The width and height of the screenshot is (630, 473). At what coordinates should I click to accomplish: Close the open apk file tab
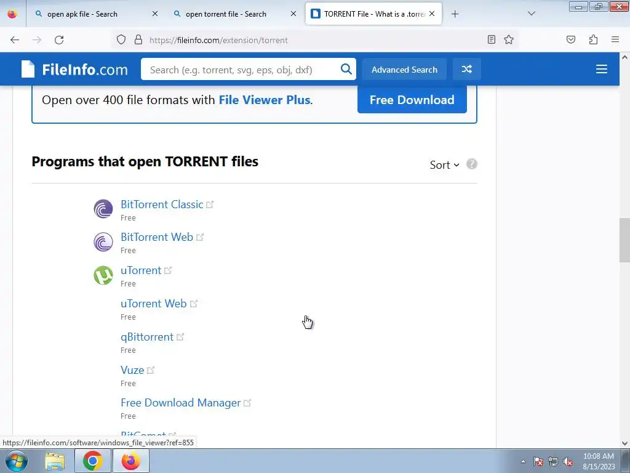154,14
